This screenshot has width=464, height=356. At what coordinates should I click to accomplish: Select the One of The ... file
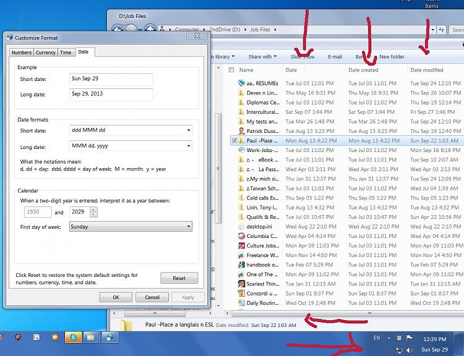[262, 274]
